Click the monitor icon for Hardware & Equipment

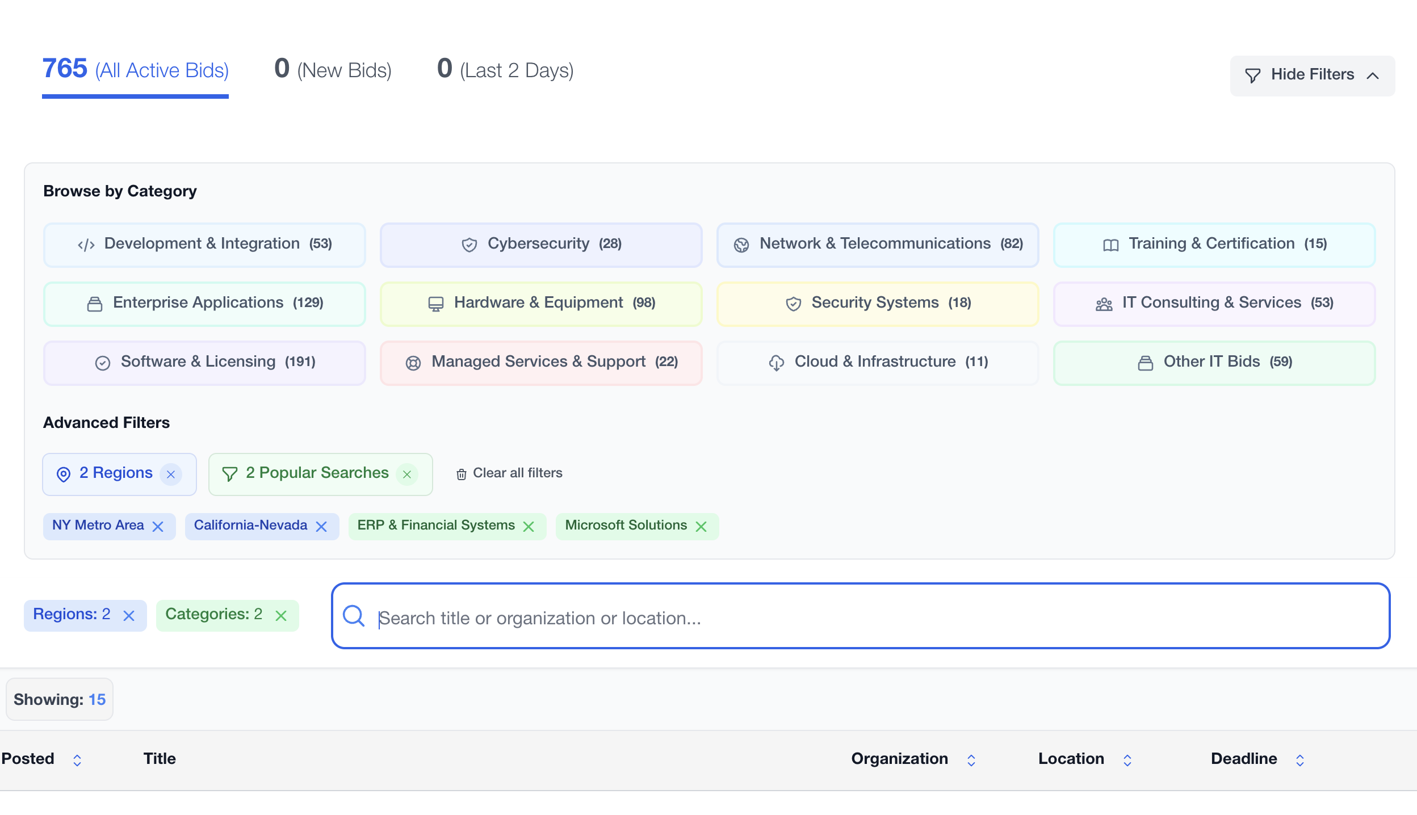tap(435, 304)
